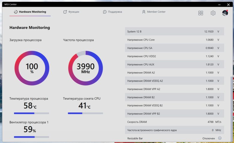This screenshot has width=234, height=143.
Task: Go to Member Center tab
Action: point(154,12)
